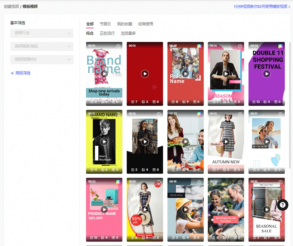Click info icon on Brand name template
This screenshot has width=293, height=246.
click(118, 46)
